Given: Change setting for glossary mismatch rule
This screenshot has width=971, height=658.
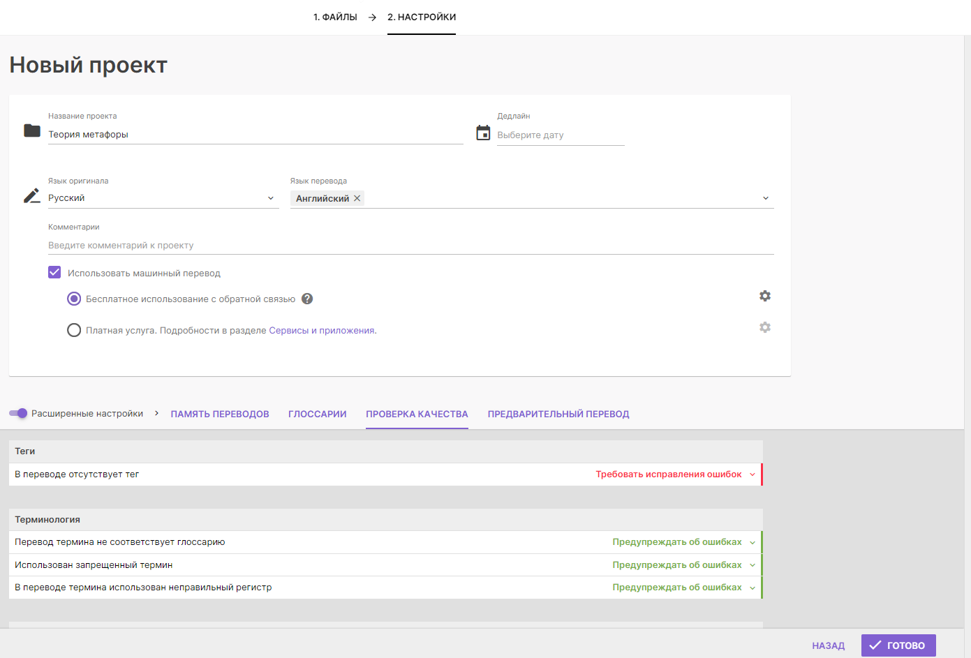Looking at the screenshot, I should pyautogui.click(x=684, y=542).
